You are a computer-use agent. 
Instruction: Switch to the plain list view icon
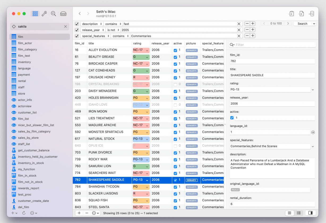coord(289,213)
